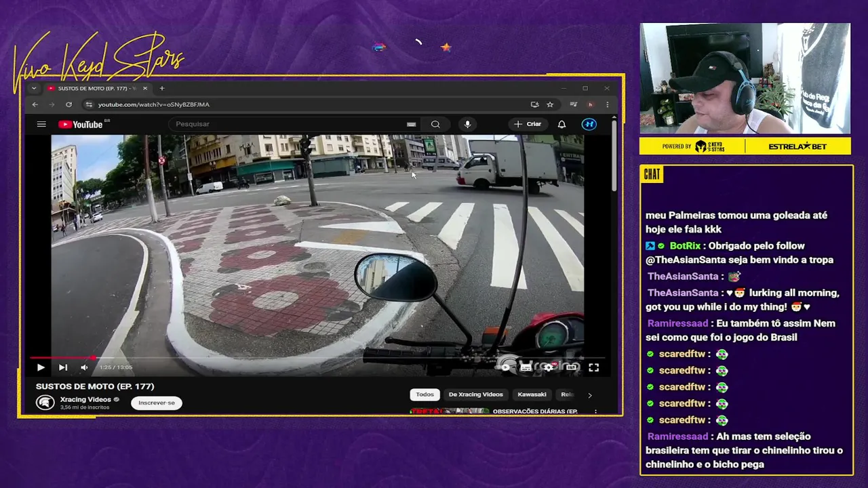The width and height of the screenshot is (868, 488).
Task: Open YouTube notifications bell
Action: (561, 124)
